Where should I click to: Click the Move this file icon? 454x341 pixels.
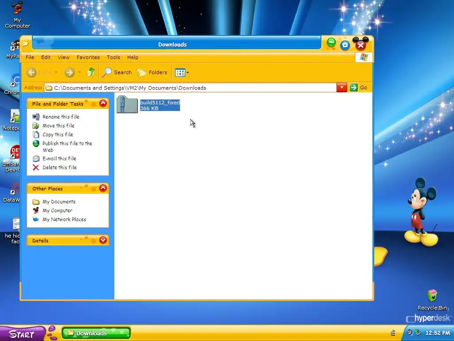(36, 126)
